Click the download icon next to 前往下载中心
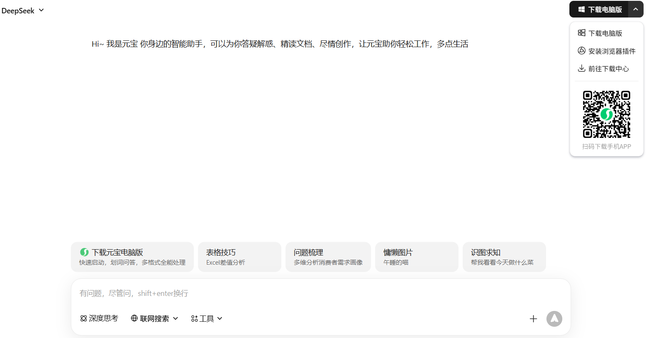The height and width of the screenshot is (338, 649). (582, 68)
